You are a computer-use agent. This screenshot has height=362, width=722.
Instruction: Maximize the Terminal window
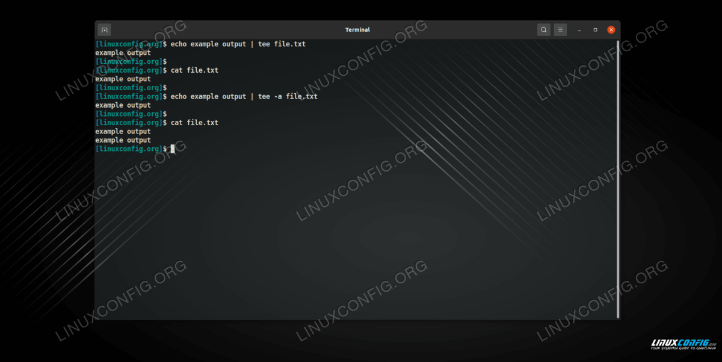point(595,29)
